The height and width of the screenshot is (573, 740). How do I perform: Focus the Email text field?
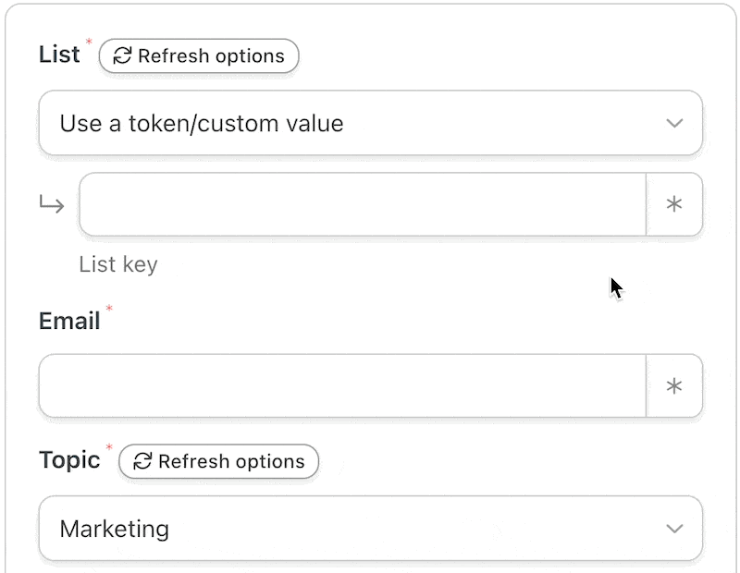click(x=341, y=385)
